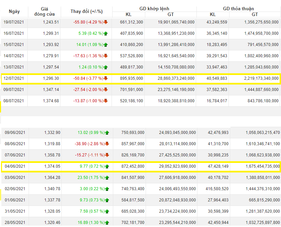Click negotiated value 2,219,173,340,000
Viewport: 281px width, 227px height.
261,78
